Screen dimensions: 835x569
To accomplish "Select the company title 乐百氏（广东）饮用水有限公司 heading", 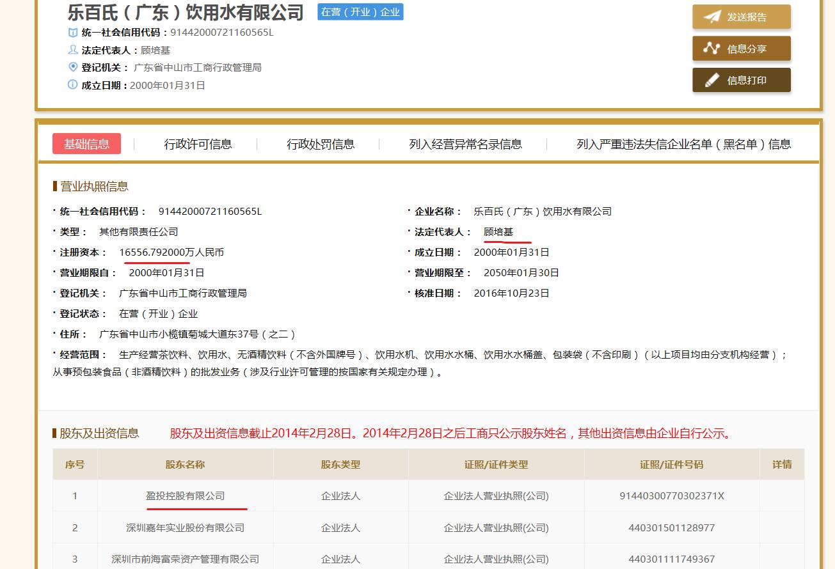I will tap(186, 12).
